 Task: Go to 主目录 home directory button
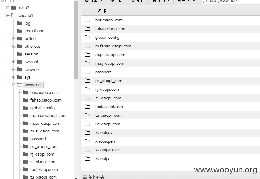pos(161,1)
